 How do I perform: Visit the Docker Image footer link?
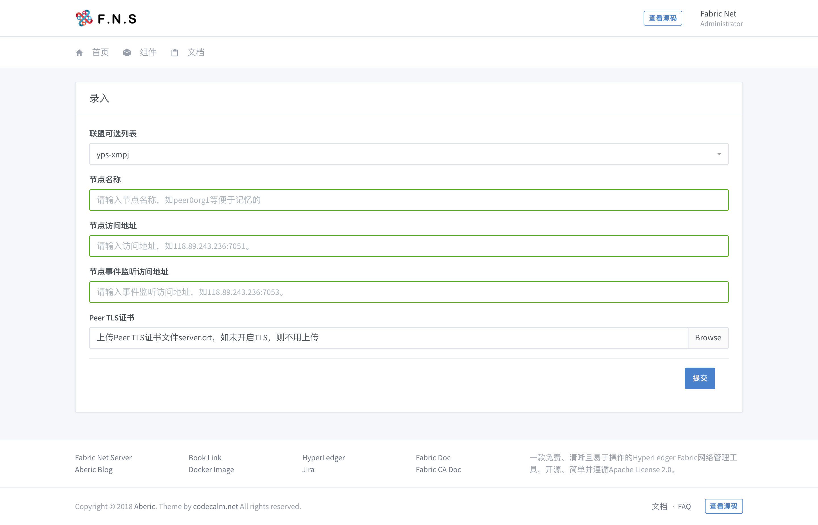[211, 469]
